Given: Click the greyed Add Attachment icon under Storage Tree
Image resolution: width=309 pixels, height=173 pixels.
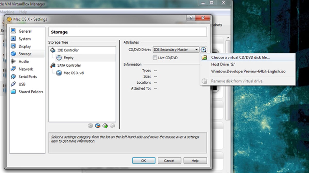Looking at the screenshot, I should pos(90,126).
